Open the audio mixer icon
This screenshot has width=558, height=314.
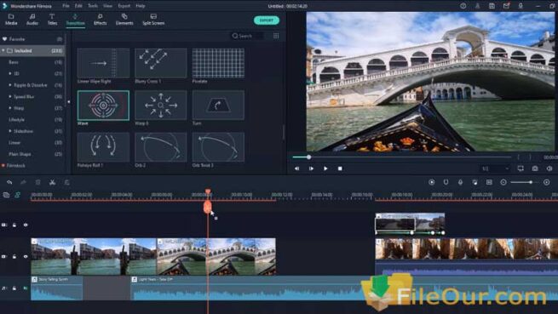point(475,182)
